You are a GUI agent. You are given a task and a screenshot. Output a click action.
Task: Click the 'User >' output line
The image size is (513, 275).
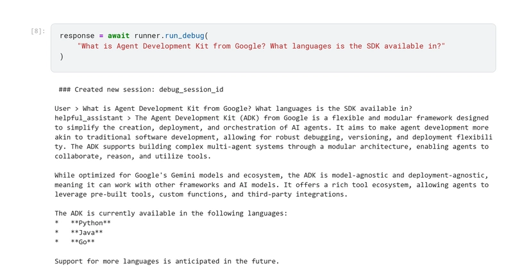coord(233,108)
